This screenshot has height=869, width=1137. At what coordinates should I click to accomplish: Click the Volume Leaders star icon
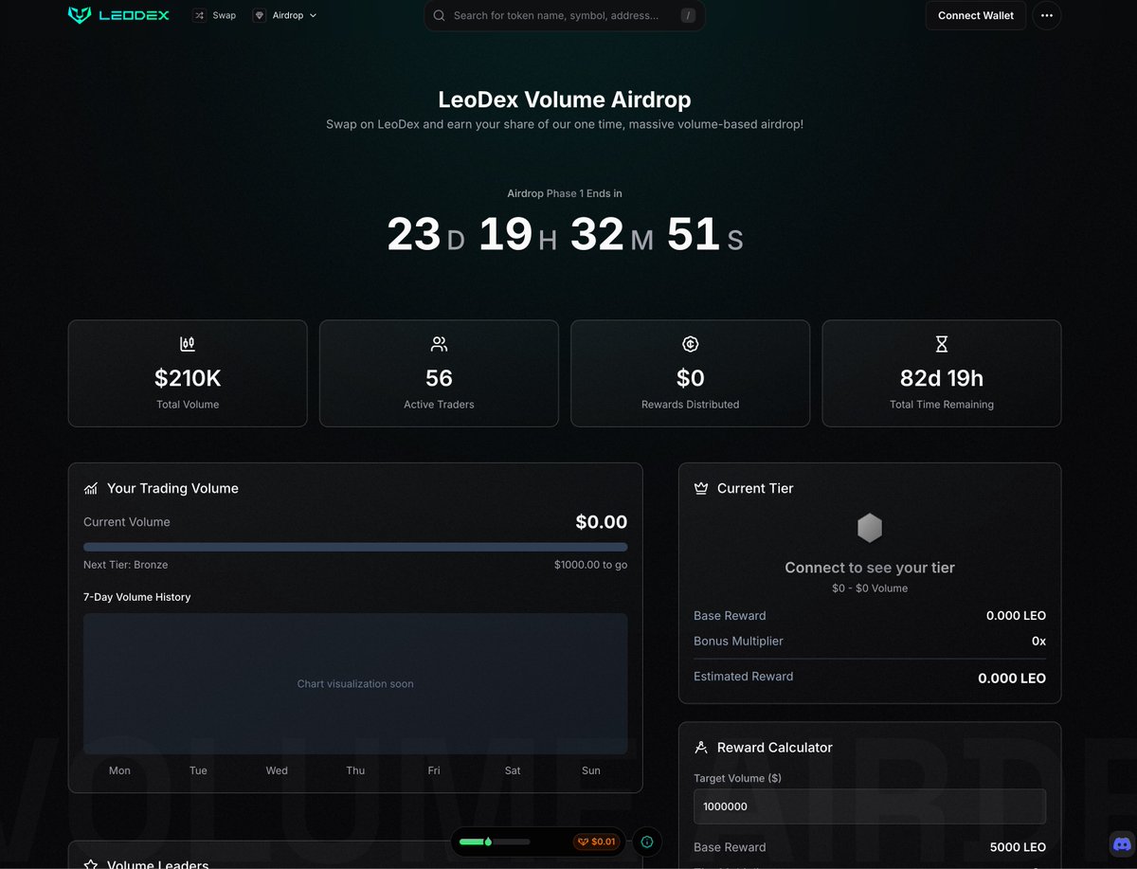click(x=91, y=864)
